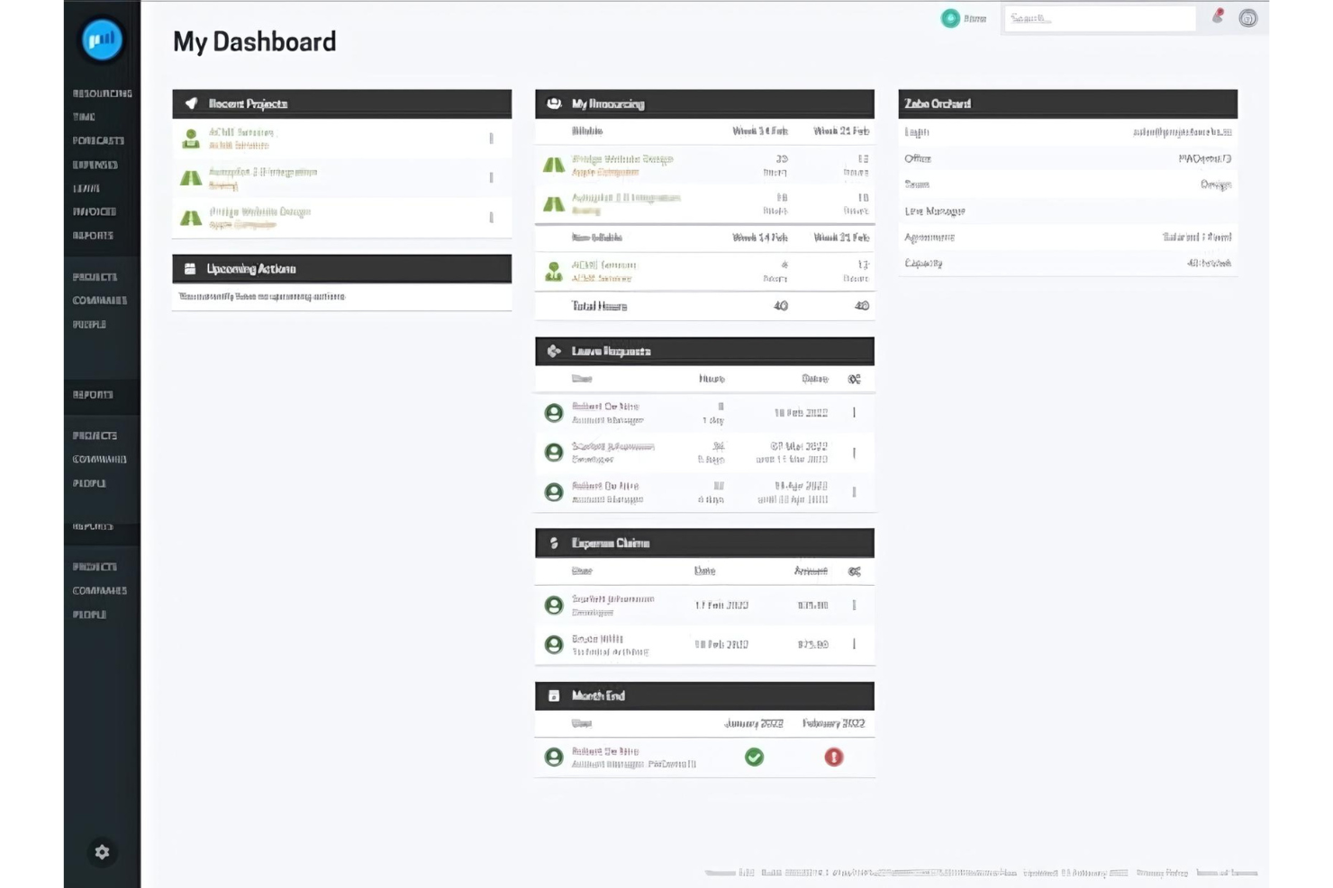Open the first project link in My Resourcing
The height and width of the screenshot is (888, 1333).
click(x=622, y=159)
